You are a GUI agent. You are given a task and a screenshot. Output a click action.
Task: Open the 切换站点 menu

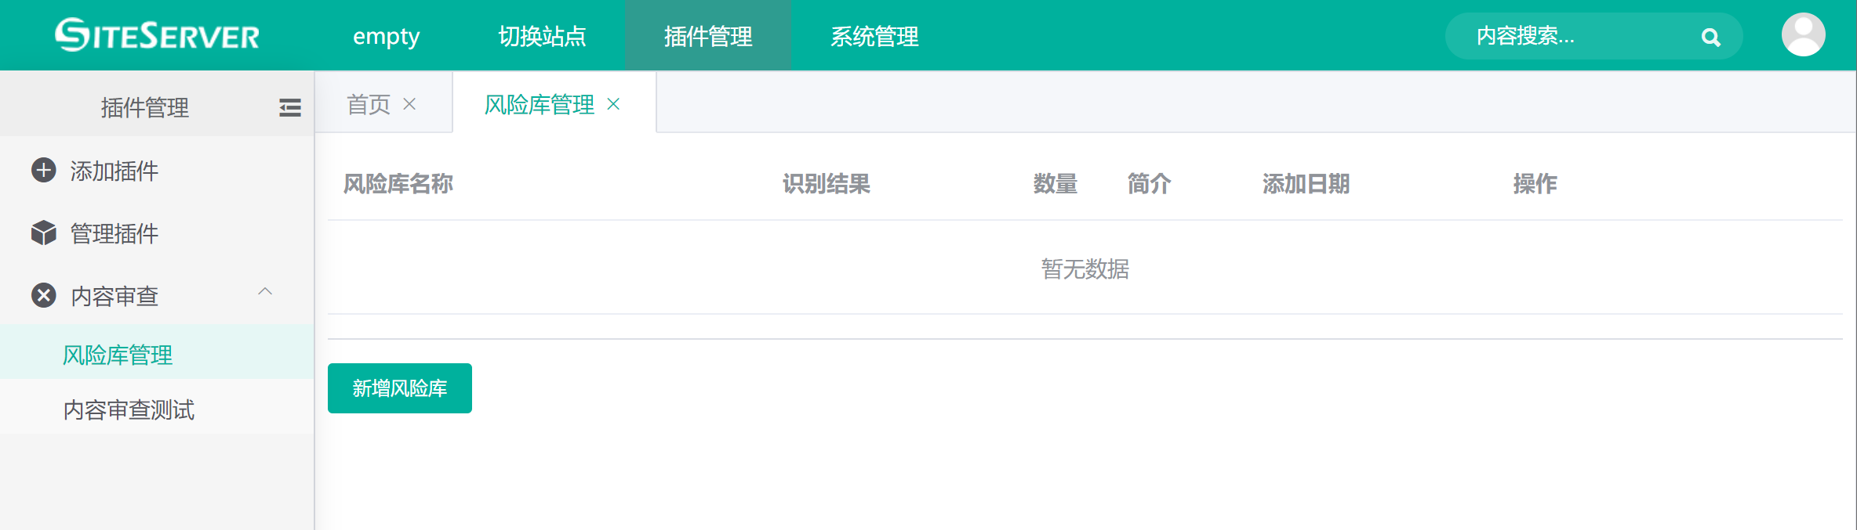coord(542,36)
